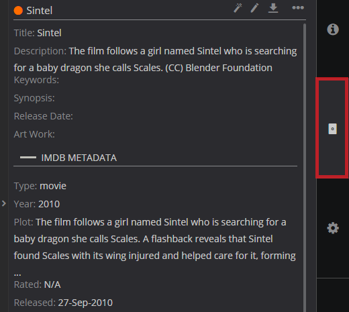The width and height of the screenshot is (349, 312).
Task: Click the download metadata icon
Action: click(x=273, y=8)
